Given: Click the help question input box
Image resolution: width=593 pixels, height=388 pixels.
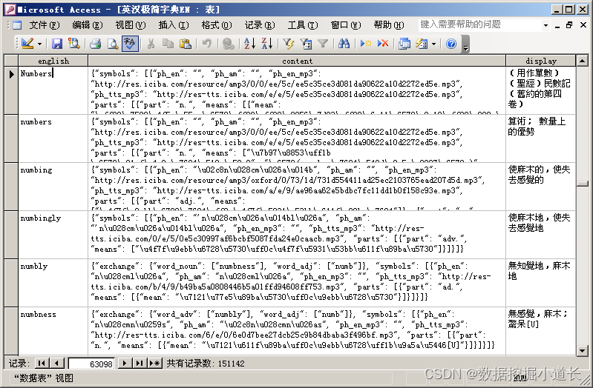Looking at the screenshot, I should (479, 25).
